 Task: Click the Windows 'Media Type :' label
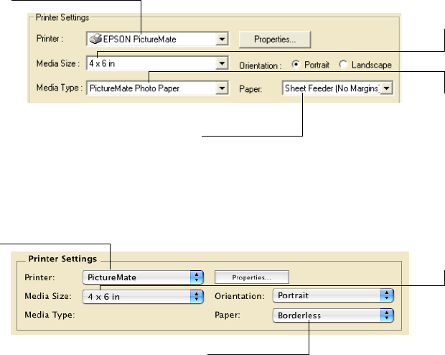tap(60, 88)
